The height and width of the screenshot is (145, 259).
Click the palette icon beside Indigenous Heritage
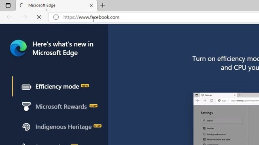click(x=26, y=127)
